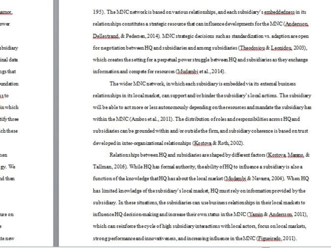Click the word "standardization"
Screen dimensions: 331x248
click(x=247, y=36)
